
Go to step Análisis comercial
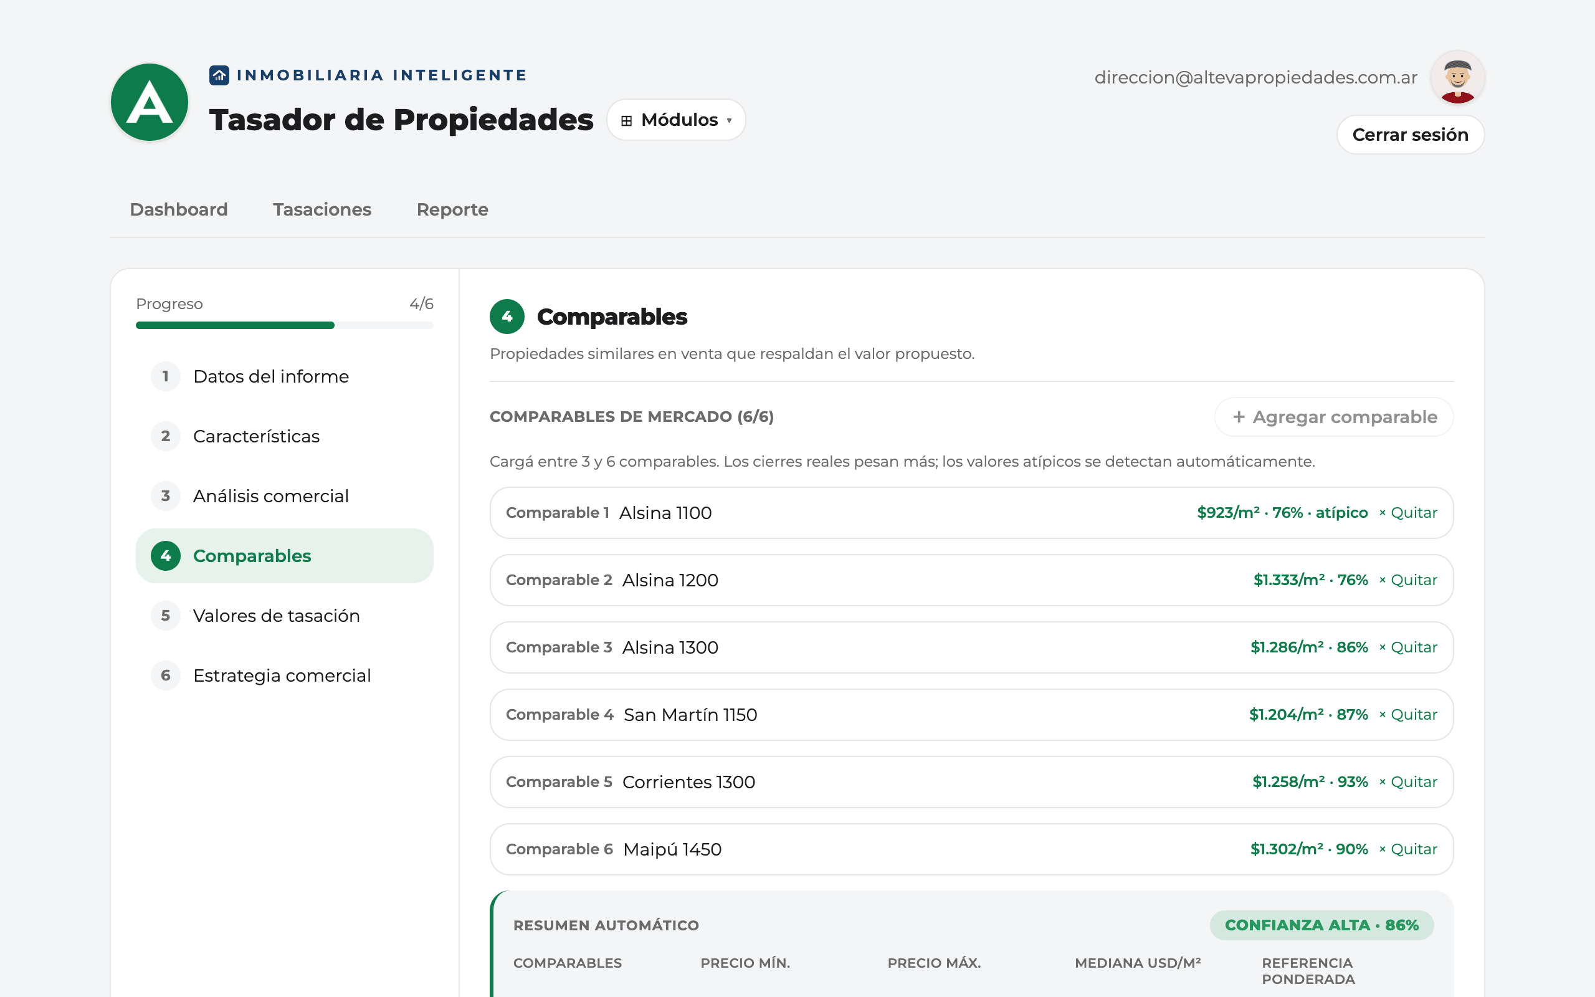pos(285,496)
